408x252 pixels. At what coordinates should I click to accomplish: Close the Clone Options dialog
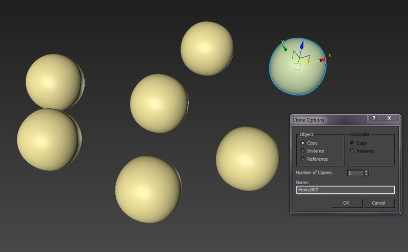389,118
